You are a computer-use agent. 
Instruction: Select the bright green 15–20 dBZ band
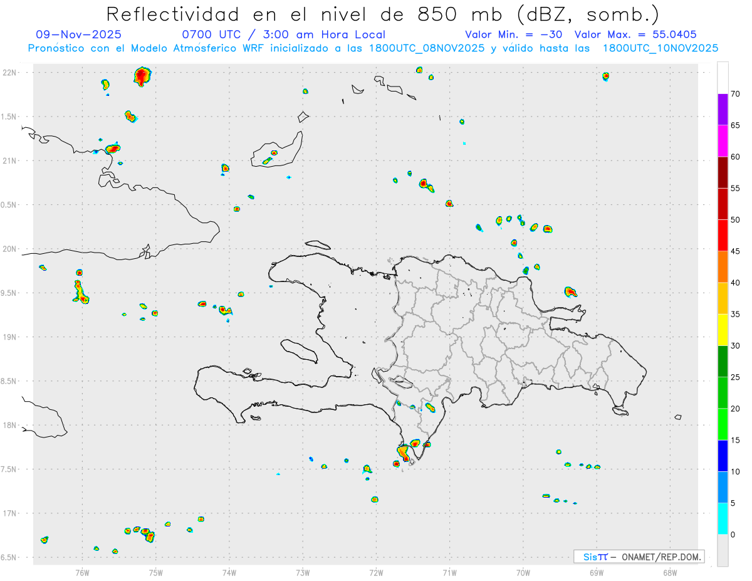tap(723, 424)
